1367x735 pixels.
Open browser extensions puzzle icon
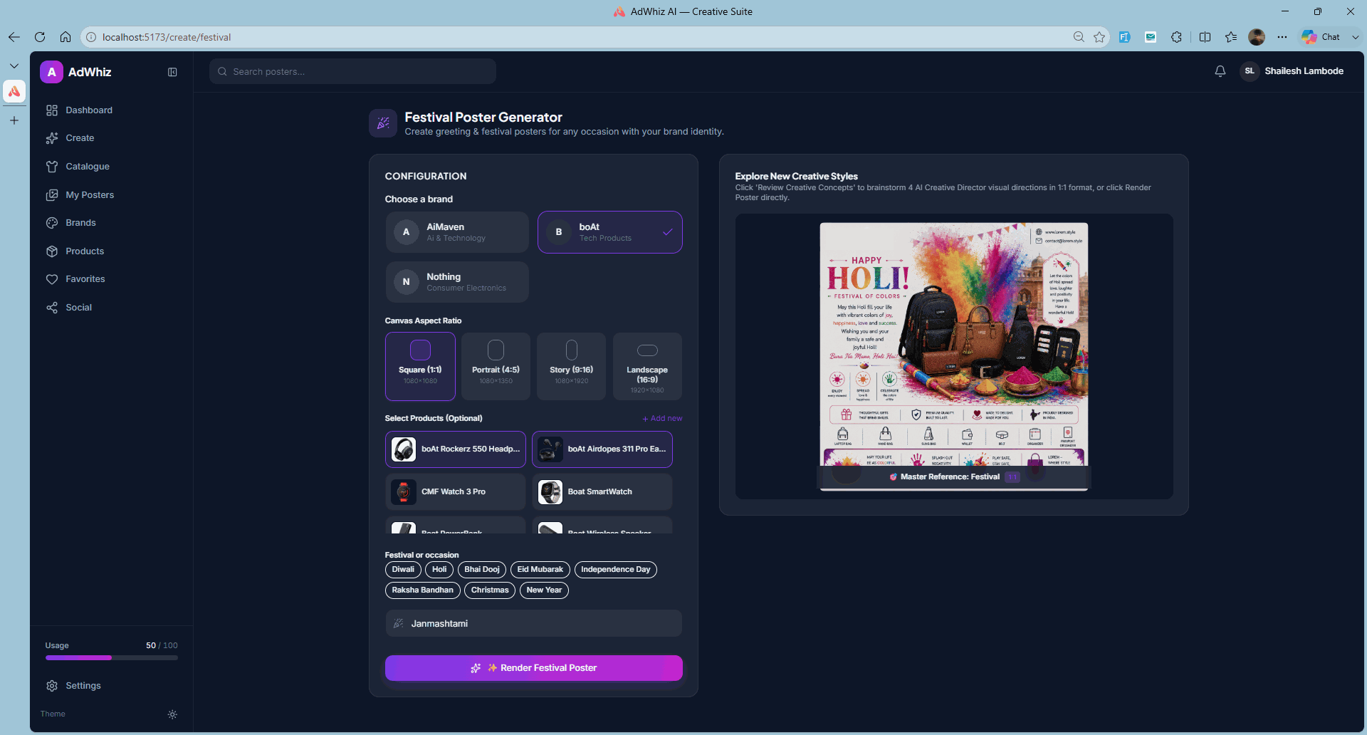point(1176,37)
